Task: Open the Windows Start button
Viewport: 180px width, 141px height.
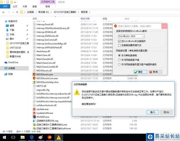Action: 4,137
